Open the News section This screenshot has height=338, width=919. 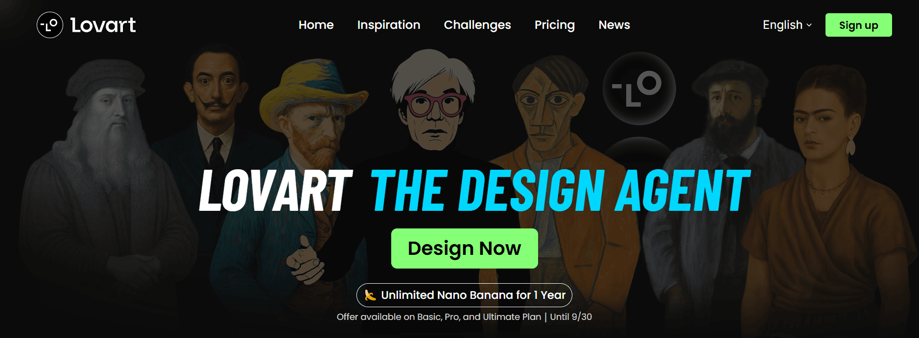(614, 25)
